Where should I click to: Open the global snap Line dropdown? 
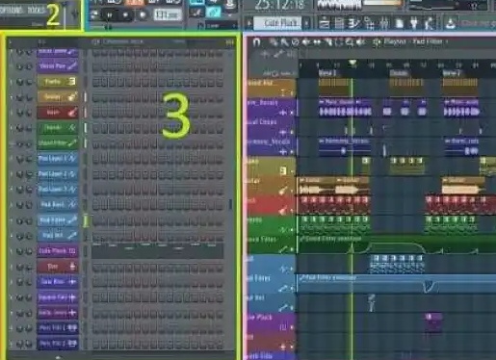click(221, 26)
